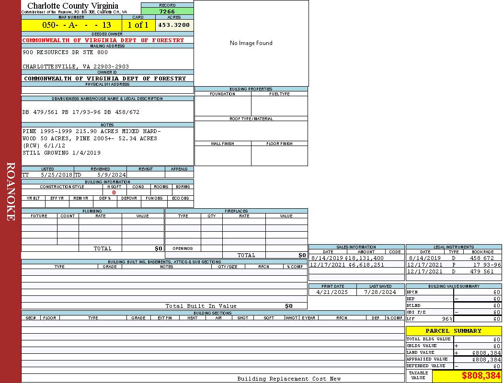Click the red ROANOKE side banner
The width and height of the screenshot is (503, 383).
[11, 191]
